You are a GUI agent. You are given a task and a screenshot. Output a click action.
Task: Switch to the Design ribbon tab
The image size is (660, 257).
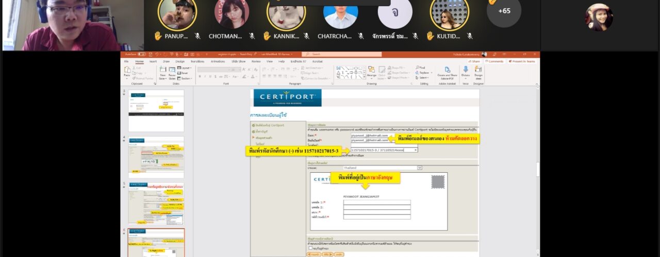point(180,61)
